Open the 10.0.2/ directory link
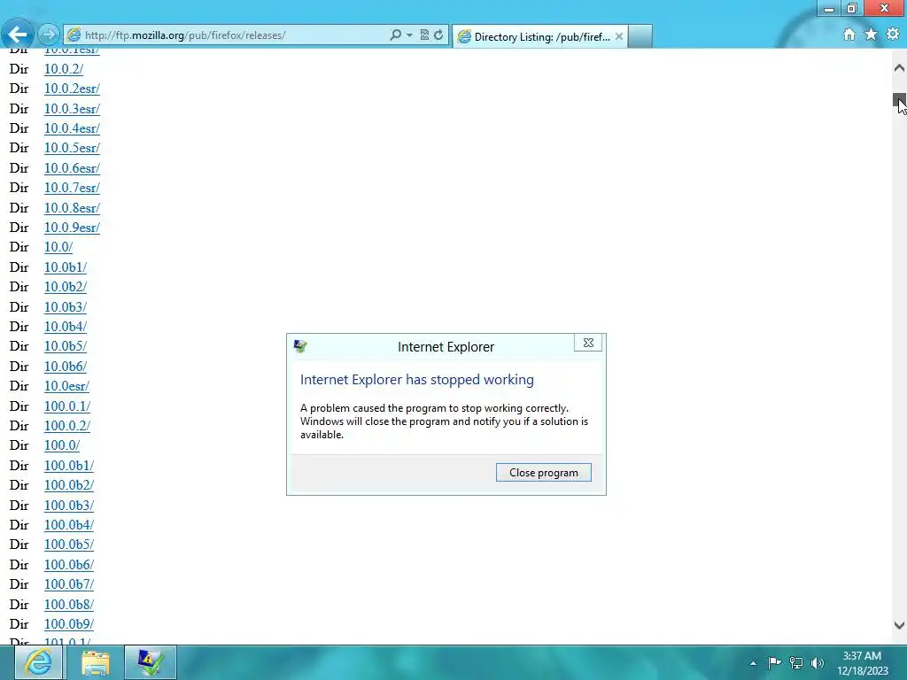This screenshot has height=680, width=907. [64, 69]
